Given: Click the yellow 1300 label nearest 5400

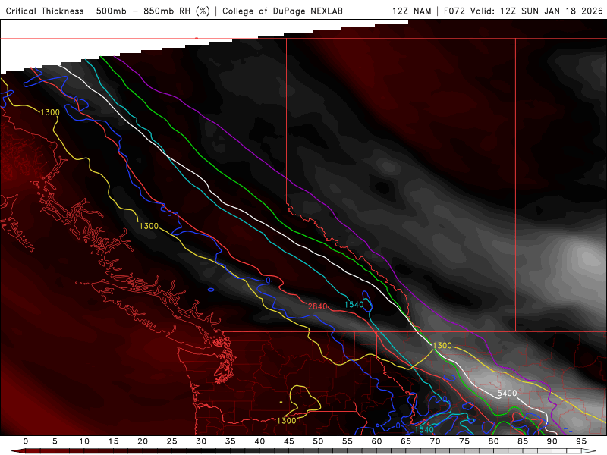Looking at the screenshot, I should pos(442,346).
